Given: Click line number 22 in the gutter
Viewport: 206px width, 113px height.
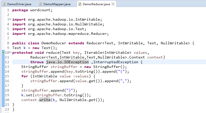Looking at the screenshot, I should pyautogui.click(x=7, y=109).
